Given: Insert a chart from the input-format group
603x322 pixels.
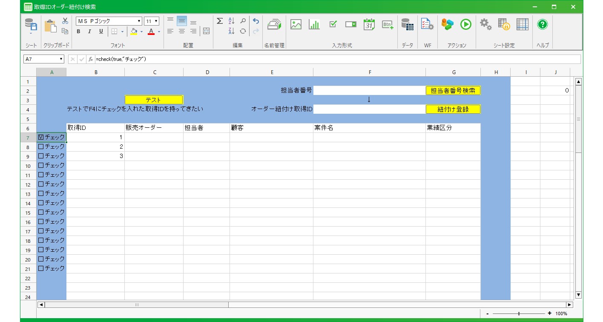Looking at the screenshot, I should (x=314, y=24).
